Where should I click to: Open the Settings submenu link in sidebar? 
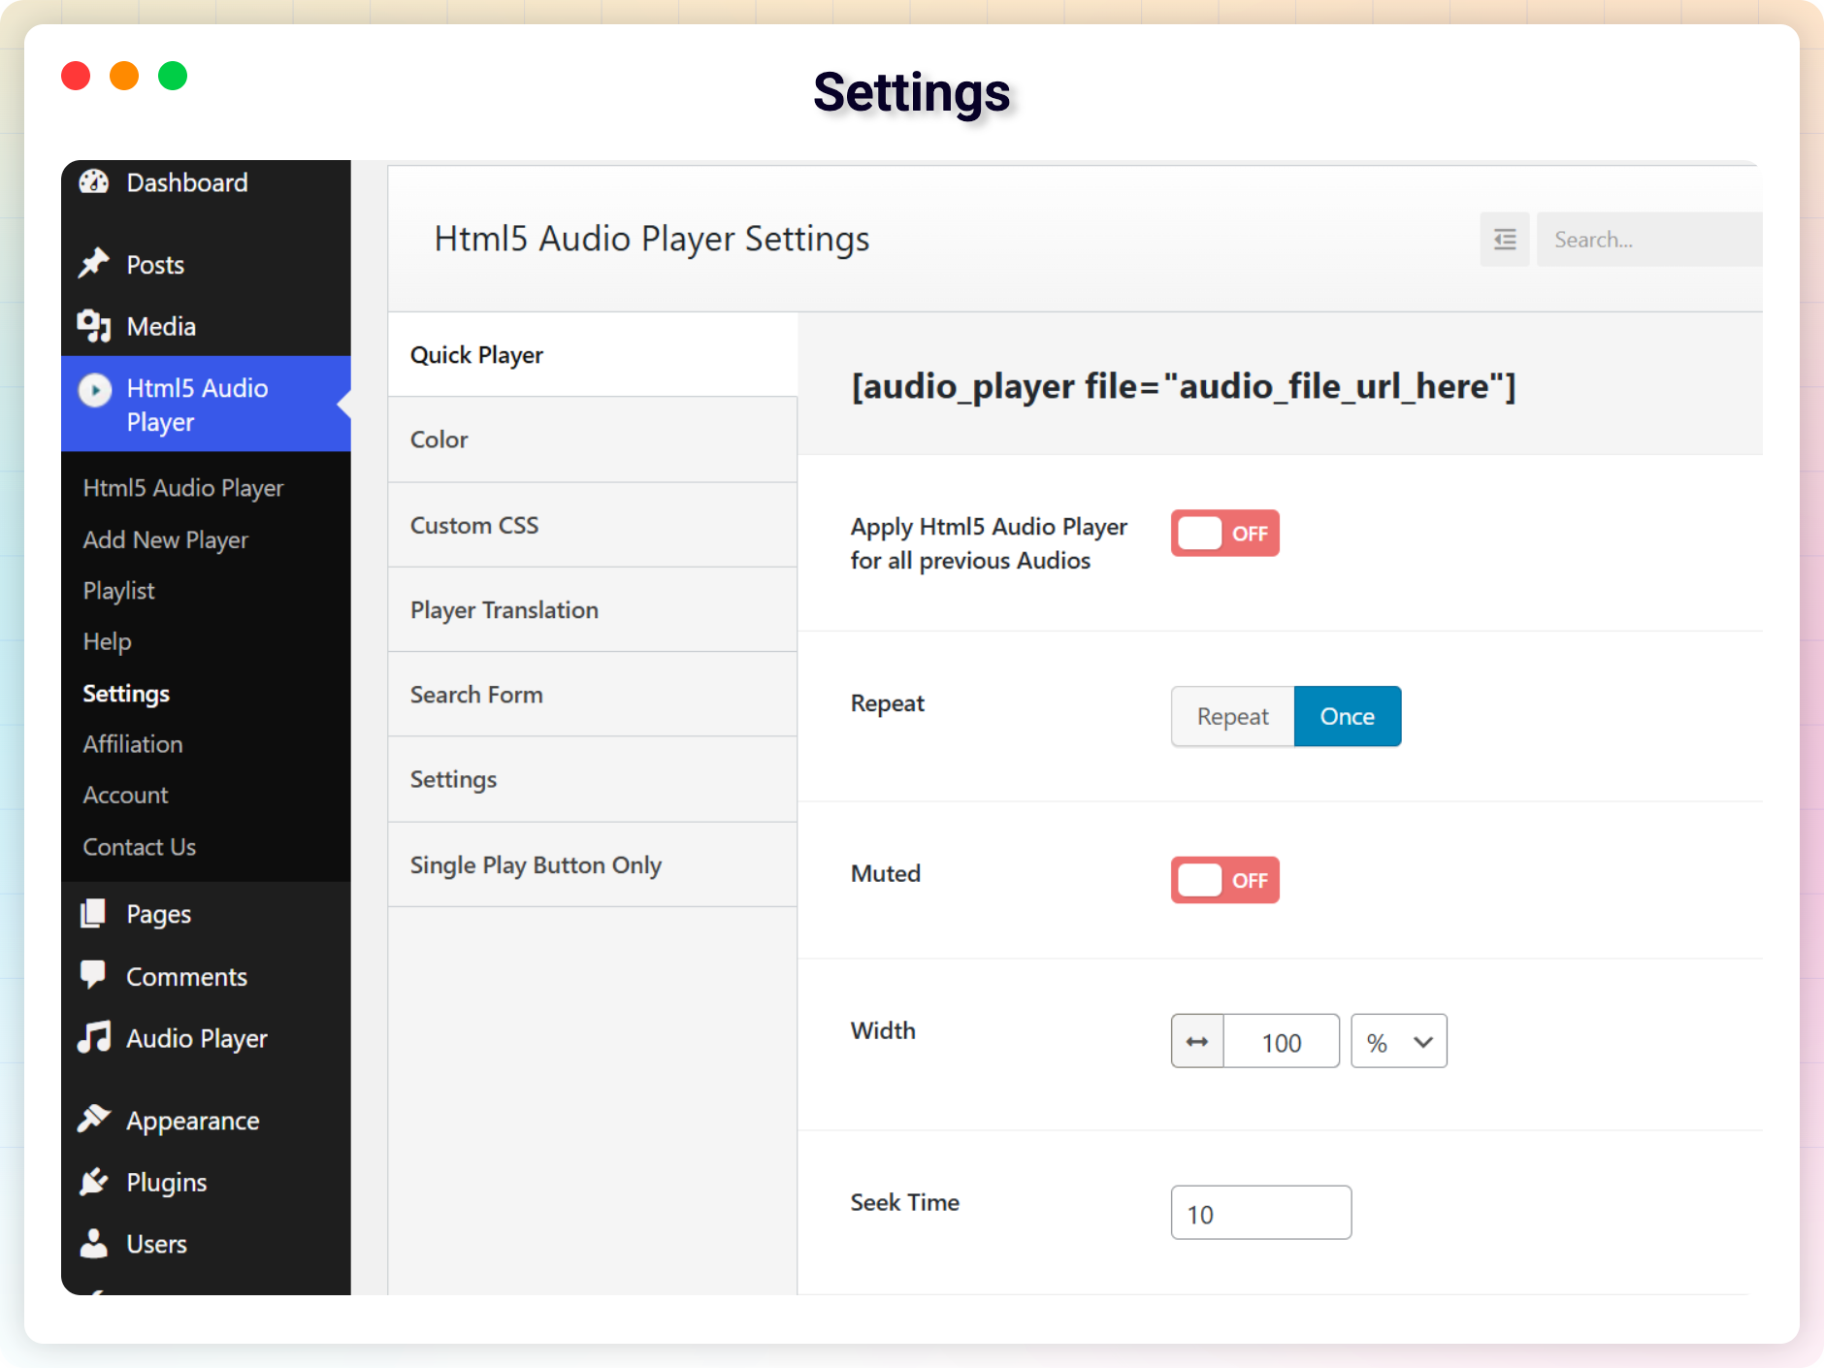coord(126,693)
